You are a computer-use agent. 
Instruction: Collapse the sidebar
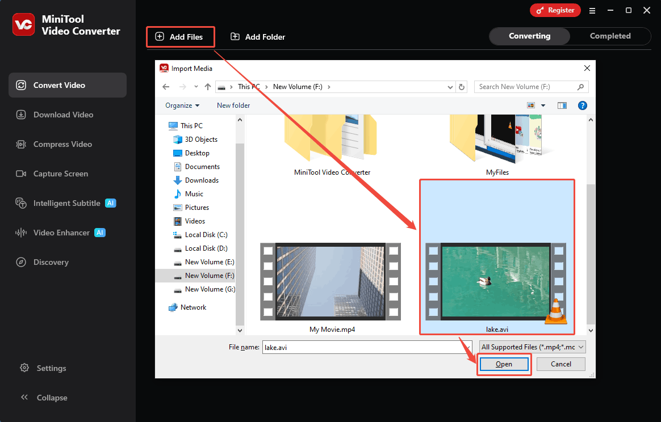pyautogui.click(x=44, y=398)
